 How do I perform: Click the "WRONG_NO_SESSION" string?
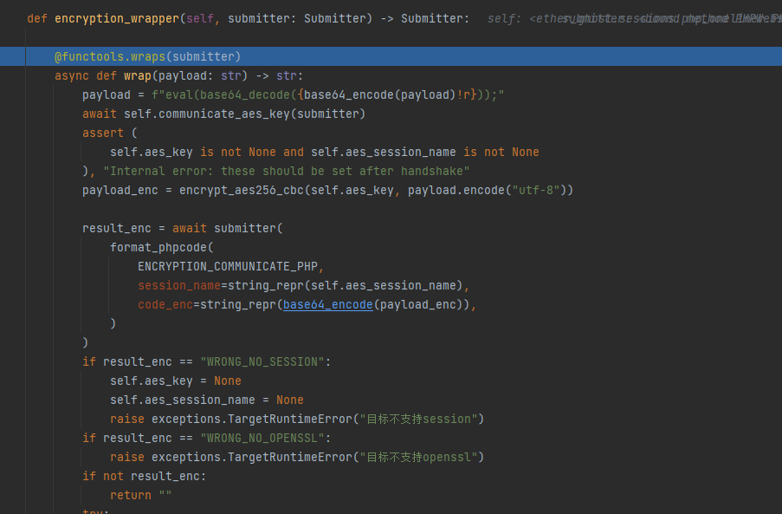click(262, 361)
